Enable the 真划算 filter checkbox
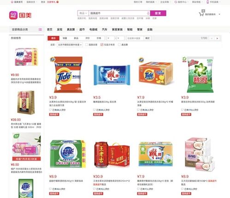This screenshot has height=198, width=230. tap(119, 45)
